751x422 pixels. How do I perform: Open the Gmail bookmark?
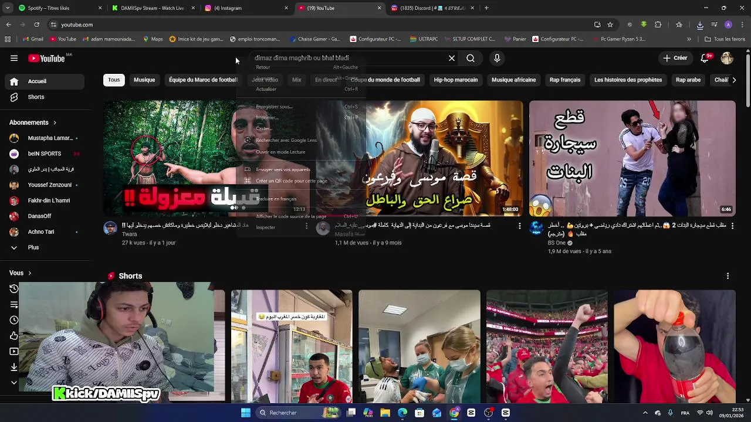tap(33, 39)
